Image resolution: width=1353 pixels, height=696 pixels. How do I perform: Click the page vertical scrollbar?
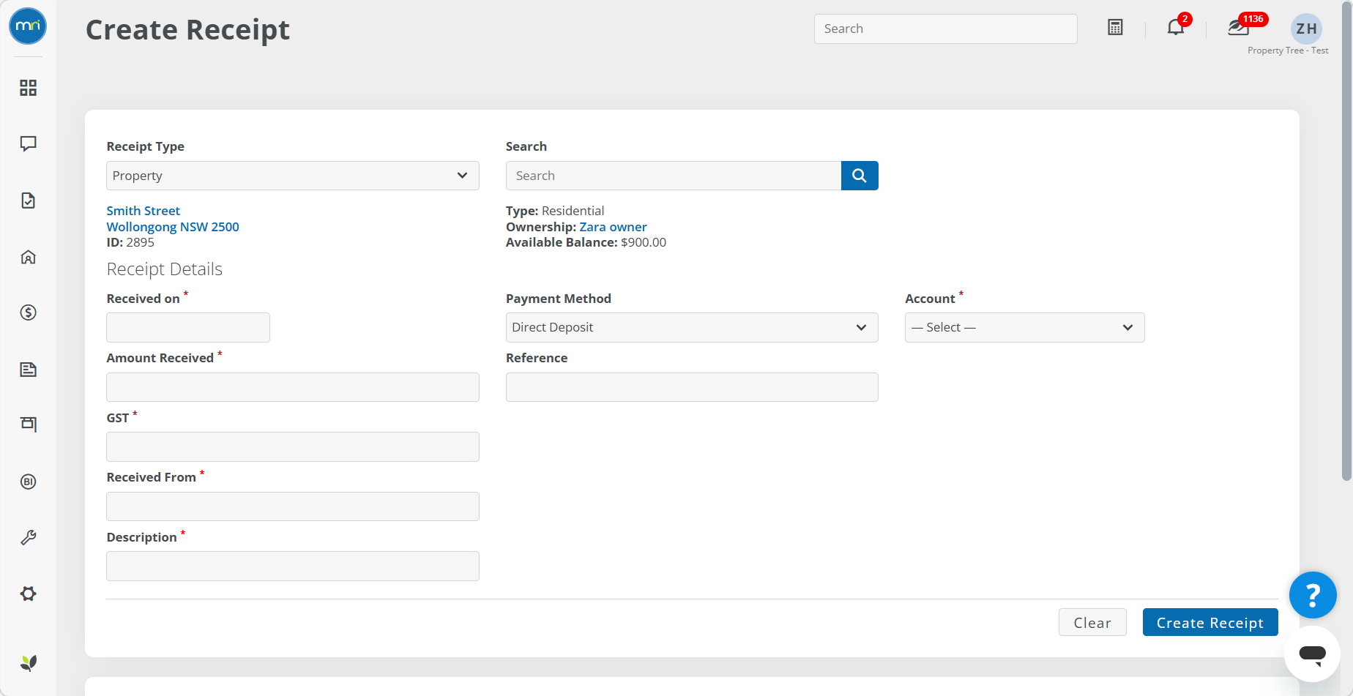[x=1346, y=242]
